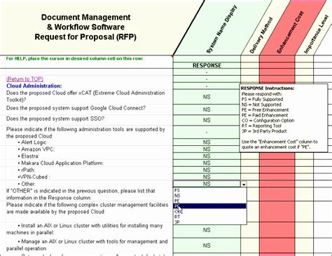332x256 pixels.
Task: Click the xCAT Extreme Cloud Administration question text
Action: (x=85, y=96)
